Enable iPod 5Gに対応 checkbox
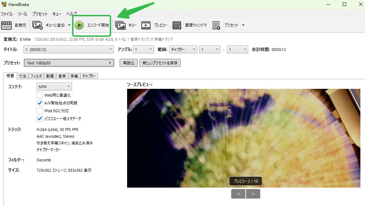This screenshot has width=365, height=206. point(40,111)
